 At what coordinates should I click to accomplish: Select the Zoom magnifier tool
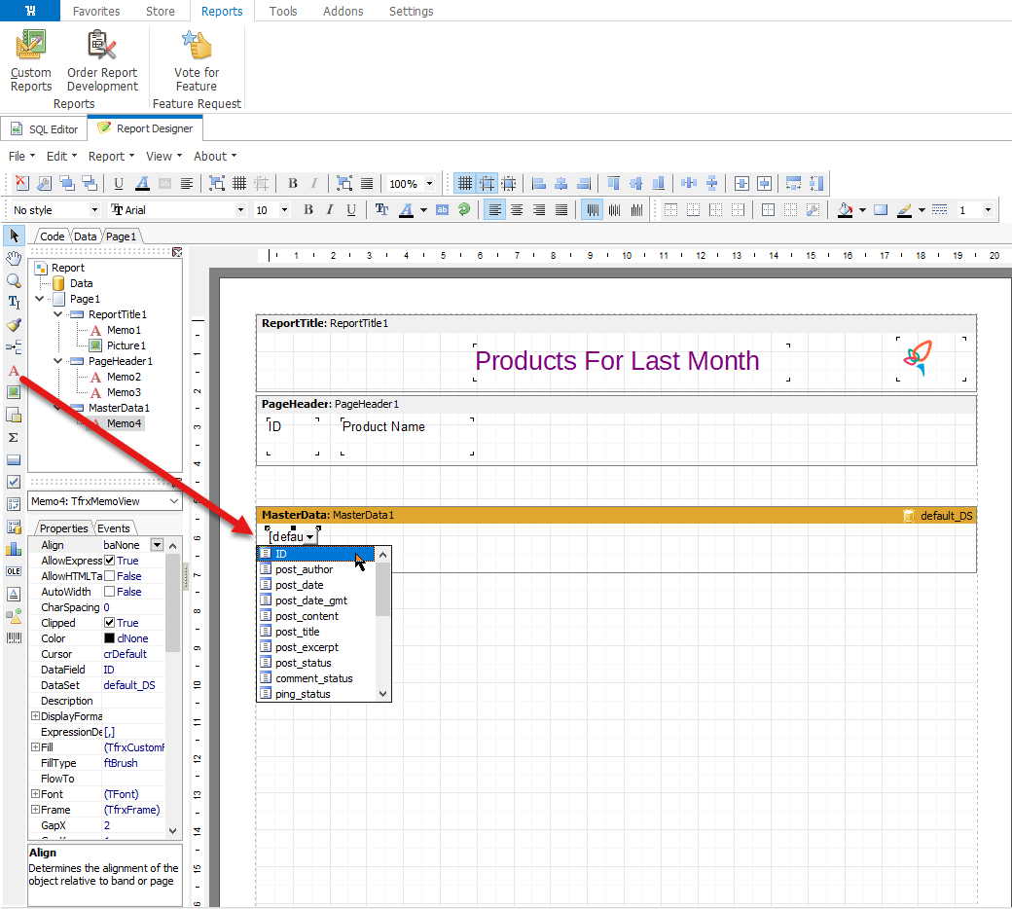14,280
